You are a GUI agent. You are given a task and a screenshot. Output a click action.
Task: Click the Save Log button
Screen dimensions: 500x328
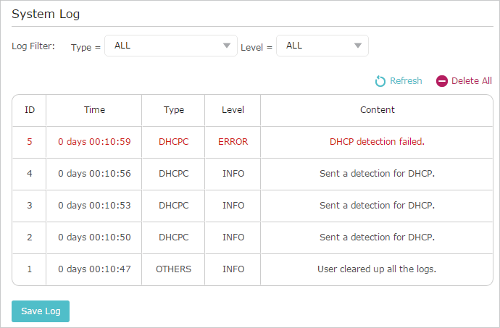pos(41,311)
